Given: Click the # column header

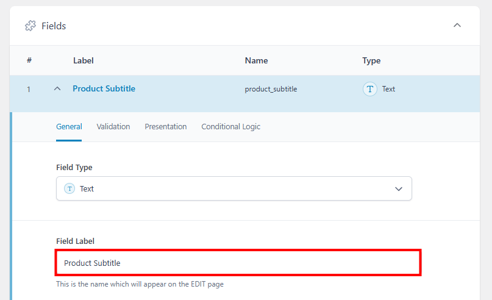Looking at the screenshot, I should pos(29,61).
